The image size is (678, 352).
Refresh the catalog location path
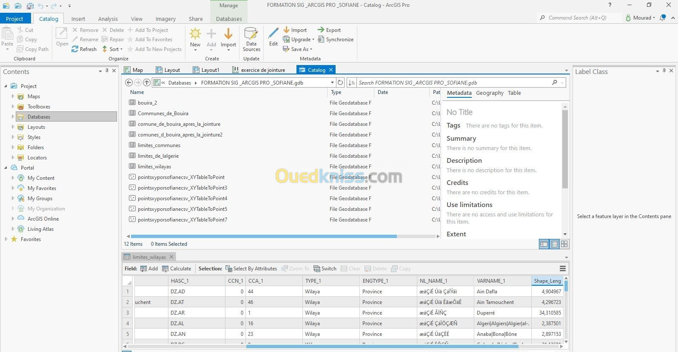[340, 82]
